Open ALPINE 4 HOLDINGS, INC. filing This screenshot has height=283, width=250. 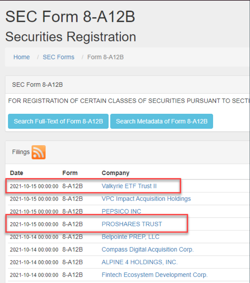pyautogui.click(x=139, y=262)
